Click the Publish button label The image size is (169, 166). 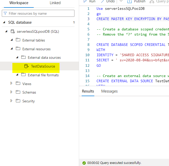pyautogui.click(x=140, y=1)
